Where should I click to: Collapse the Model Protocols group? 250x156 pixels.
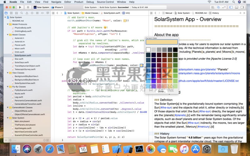[7, 24]
